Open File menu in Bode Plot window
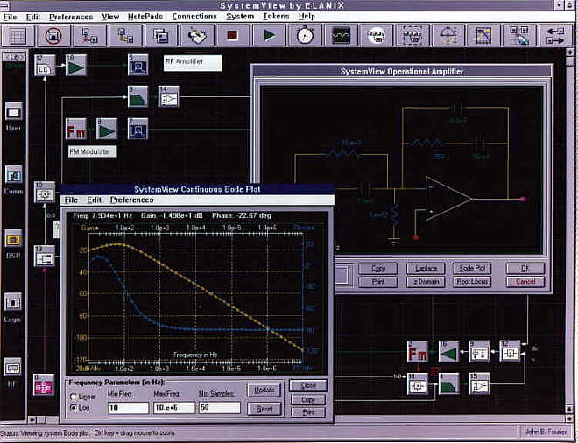Image resolution: width=578 pixels, height=443 pixels. coord(71,200)
